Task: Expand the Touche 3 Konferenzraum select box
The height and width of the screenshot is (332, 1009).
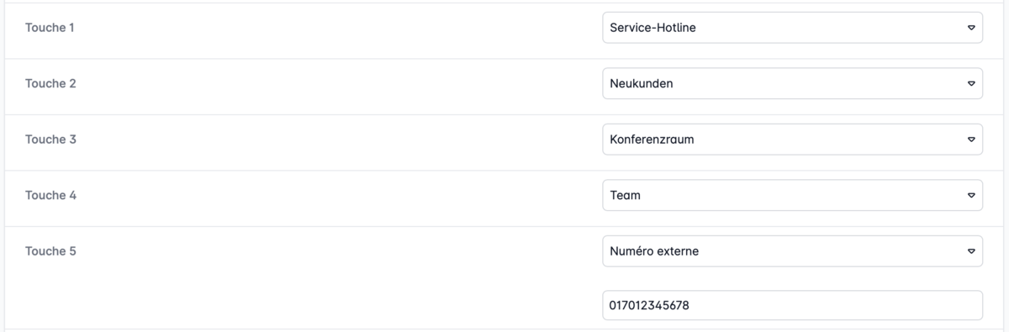Action: click(x=792, y=140)
